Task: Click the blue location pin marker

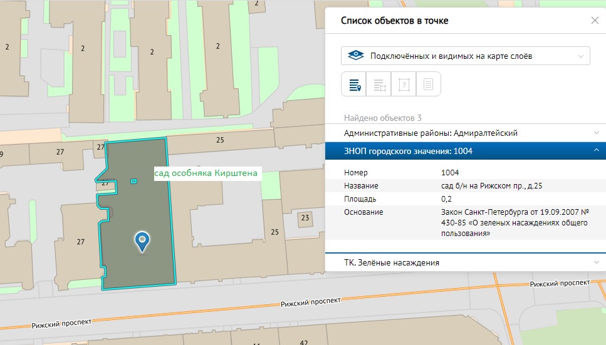Action: click(x=143, y=240)
